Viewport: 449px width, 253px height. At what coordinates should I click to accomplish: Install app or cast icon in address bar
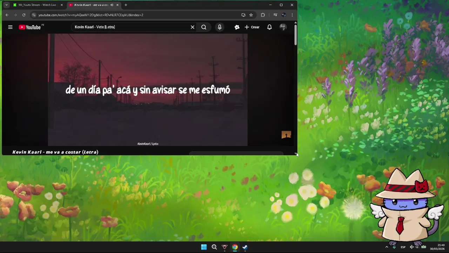coord(243,15)
